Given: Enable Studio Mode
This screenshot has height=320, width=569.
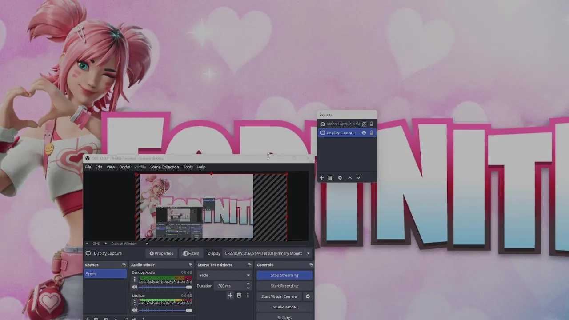Looking at the screenshot, I should pos(284,307).
